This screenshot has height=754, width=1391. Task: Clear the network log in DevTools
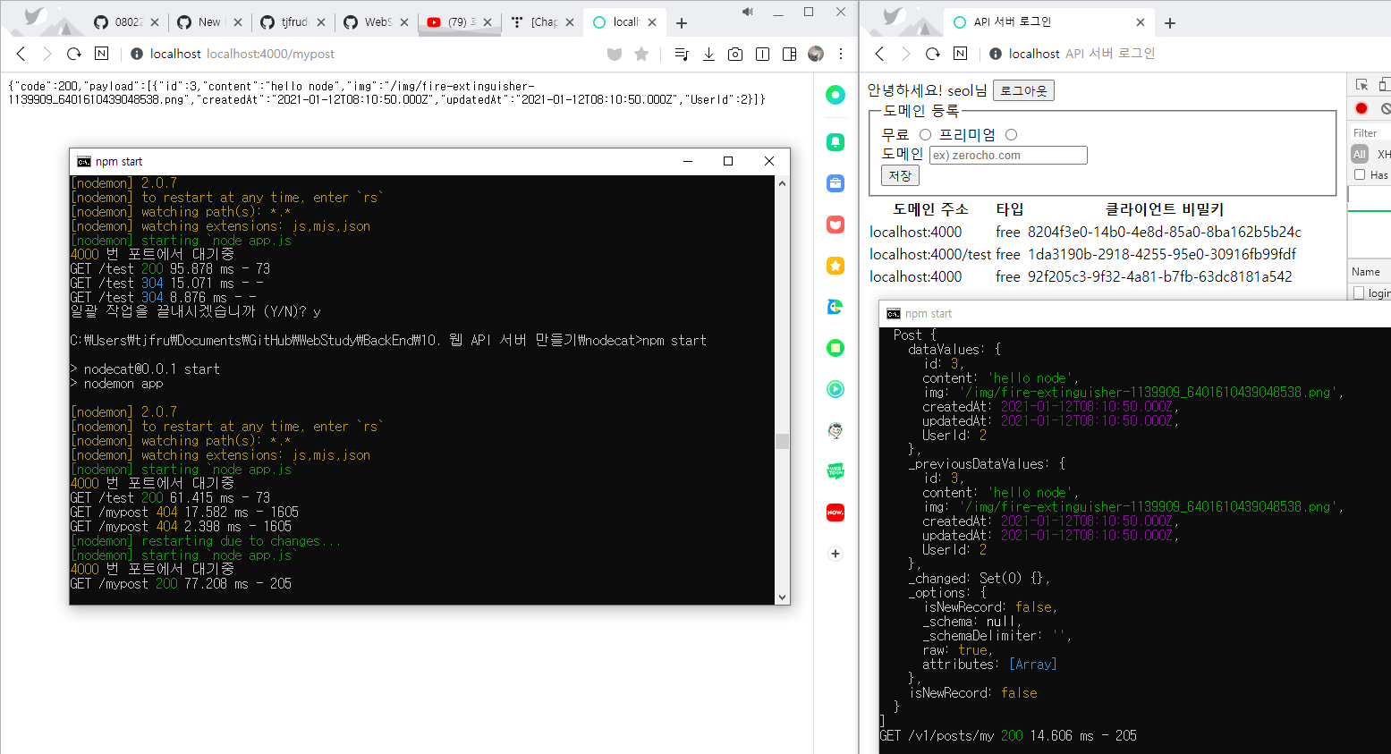pyautogui.click(x=1385, y=107)
